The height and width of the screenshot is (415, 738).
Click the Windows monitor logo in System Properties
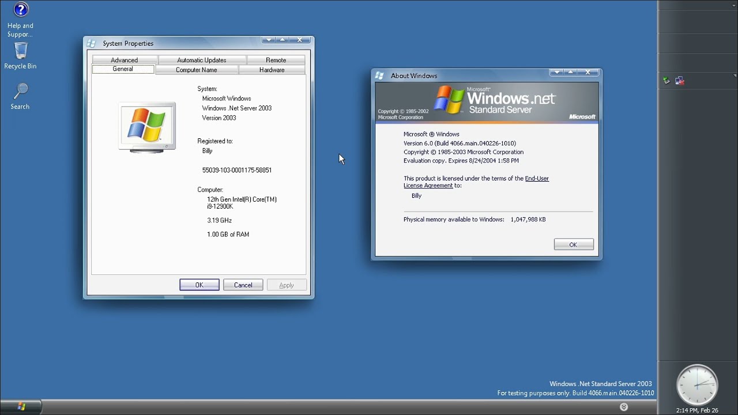(147, 127)
